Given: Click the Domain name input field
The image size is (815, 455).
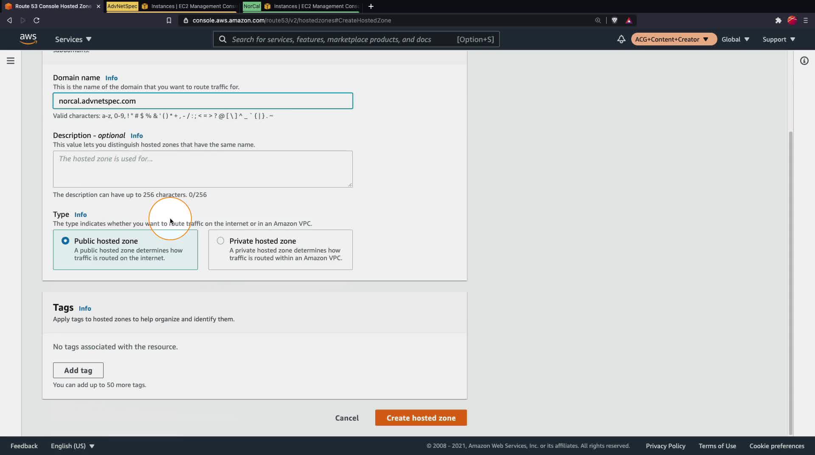Looking at the screenshot, I should [203, 101].
